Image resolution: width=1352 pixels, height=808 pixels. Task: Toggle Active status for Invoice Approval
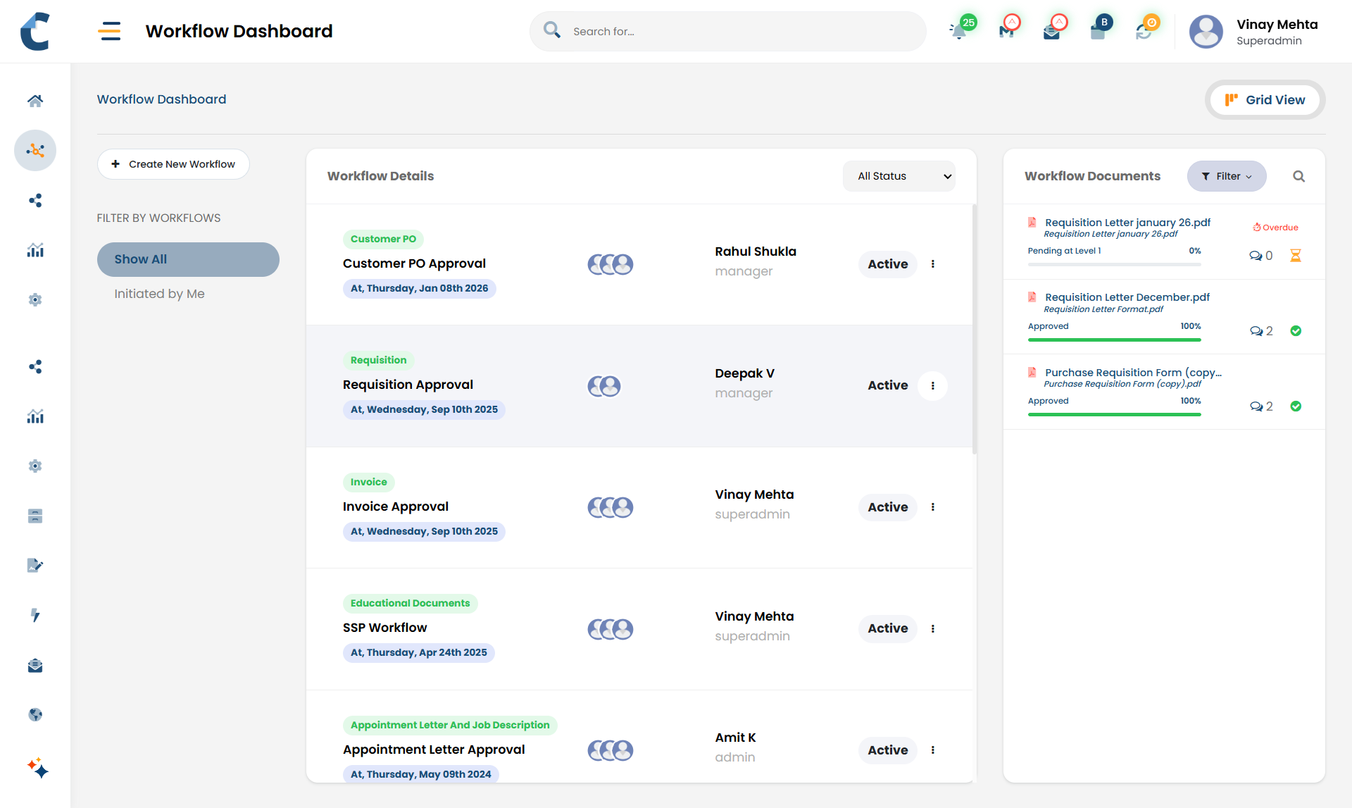pos(887,507)
